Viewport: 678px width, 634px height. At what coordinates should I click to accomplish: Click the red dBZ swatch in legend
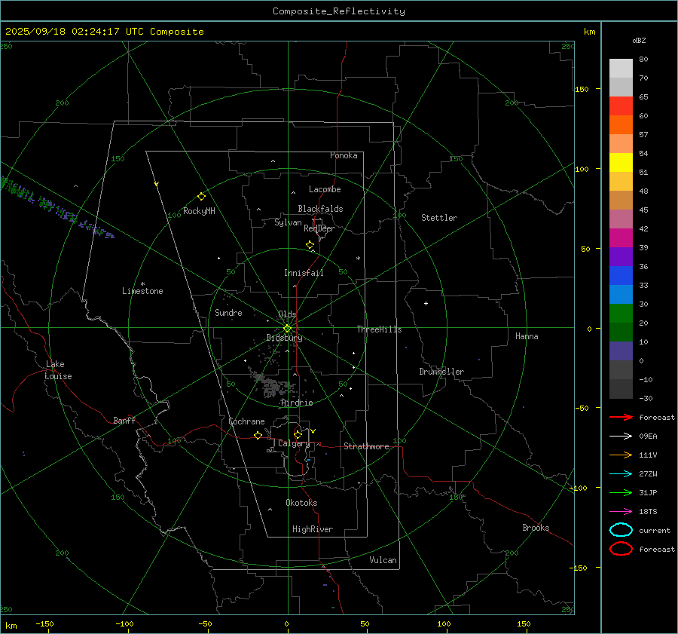621,106
